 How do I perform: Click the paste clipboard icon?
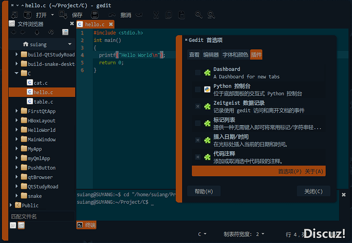(x=182, y=15)
